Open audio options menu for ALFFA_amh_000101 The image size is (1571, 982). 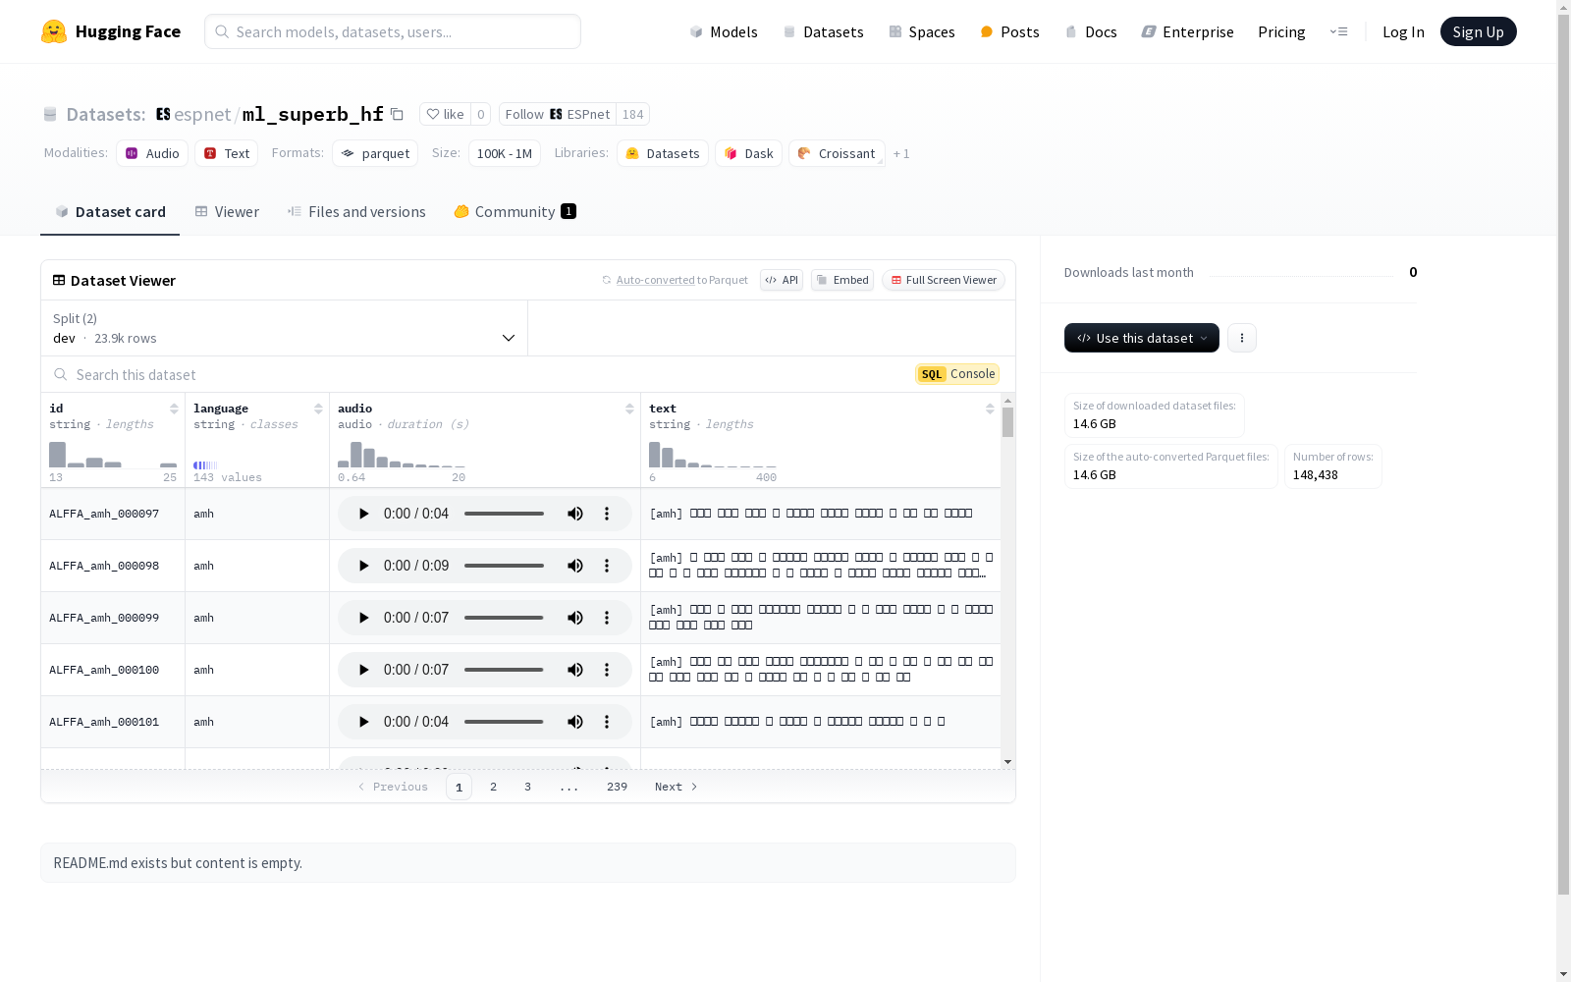coord(607,722)
